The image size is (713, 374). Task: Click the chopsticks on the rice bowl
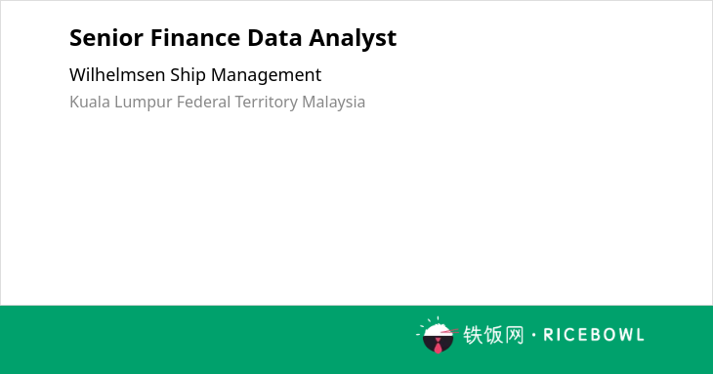tap(449, 331)
